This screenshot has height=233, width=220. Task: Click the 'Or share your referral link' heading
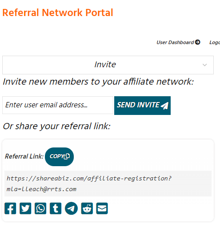coord(56,127)
